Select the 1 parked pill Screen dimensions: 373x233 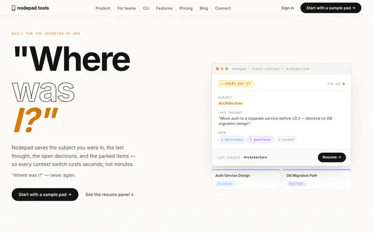click(286, 140)
